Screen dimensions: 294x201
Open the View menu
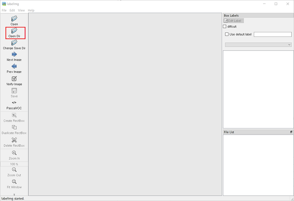[22, 10]
